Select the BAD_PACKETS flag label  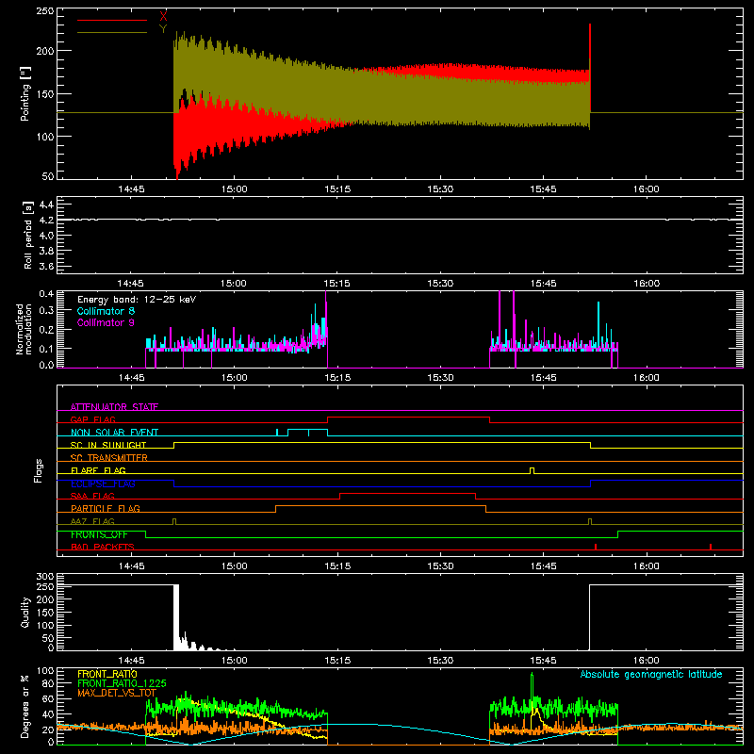click(x=103, y=547)
